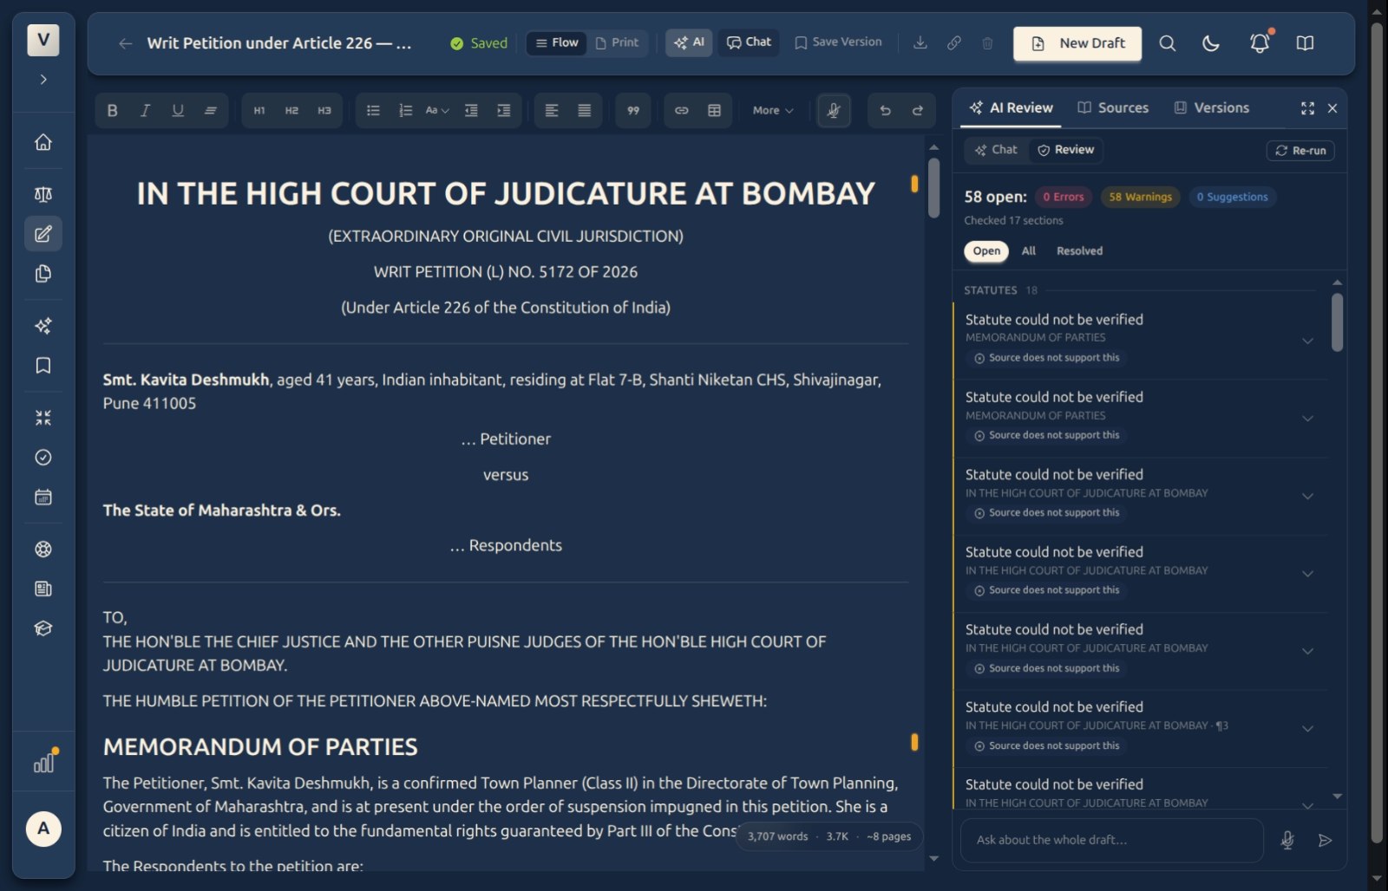The height and width of the screenshot is (891, 1388).
Task: Open the Aa text case dropdown
Action: pyautogui.click(x=437, y=110)
